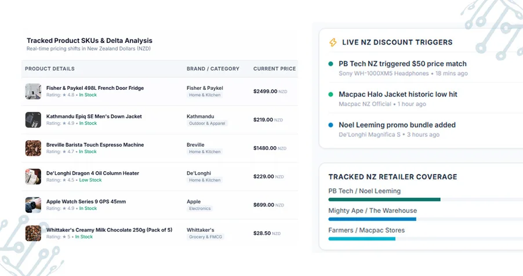The height and width of the screenshot is (276, 523).
Task: Select Breville Barista Touch Espresso Machine title
Action: point(95,145)
